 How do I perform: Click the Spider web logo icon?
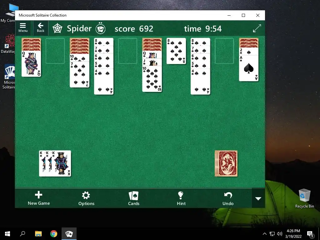tap(57, 28)
